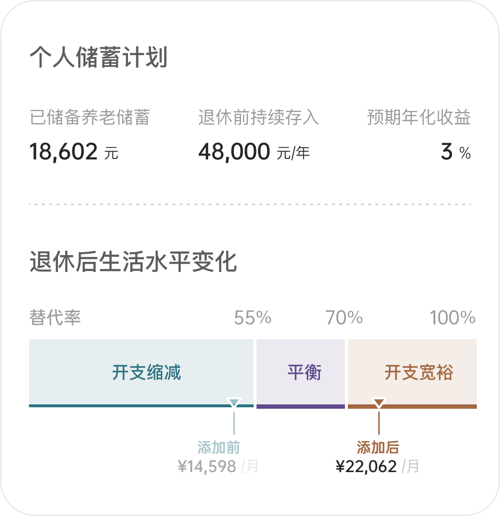The width and height of the screenshot is (500, 516).
Task: Click the 70% threshold label
Action: [x=343, y=318]
